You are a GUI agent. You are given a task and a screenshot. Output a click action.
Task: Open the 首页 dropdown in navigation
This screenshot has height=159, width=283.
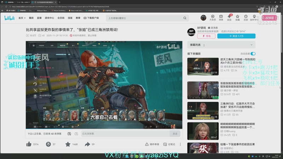coord(22,18)
